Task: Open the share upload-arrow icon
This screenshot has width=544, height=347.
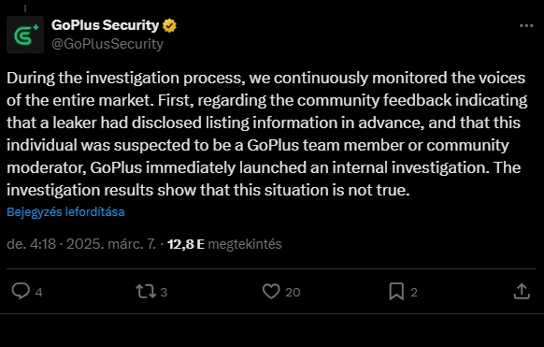Action: (x=522, y=291)
